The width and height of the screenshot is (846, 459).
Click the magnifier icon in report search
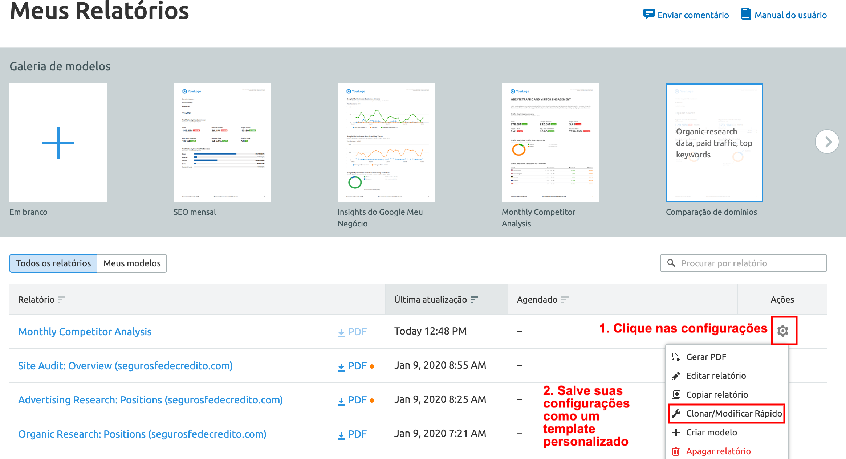tap(671, 263)
